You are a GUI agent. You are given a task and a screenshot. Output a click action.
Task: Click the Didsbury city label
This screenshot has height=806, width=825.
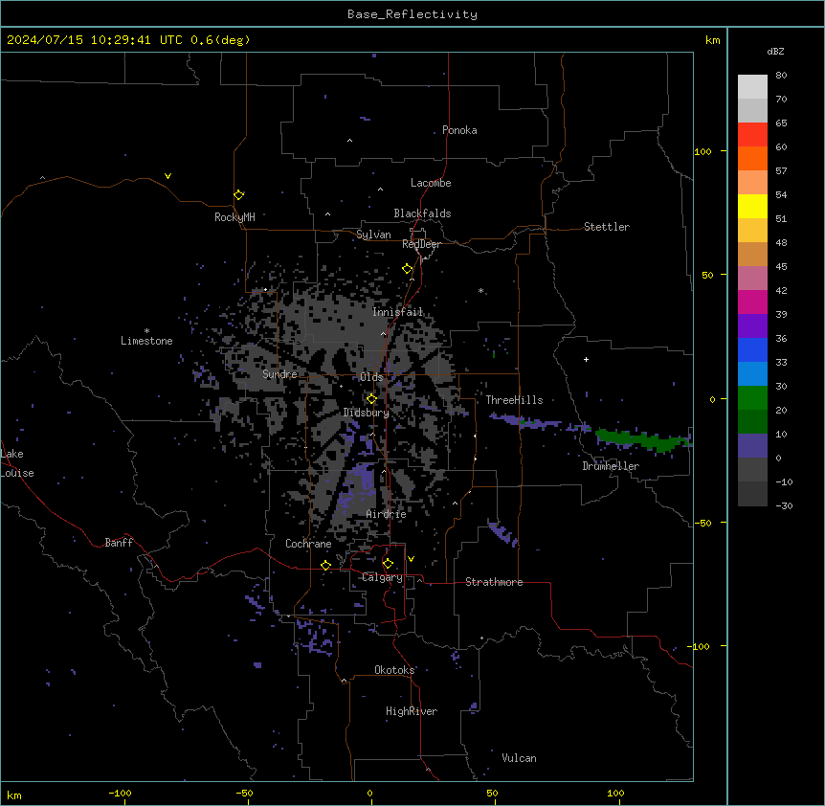pyautogui.click(x=367, y=413)
